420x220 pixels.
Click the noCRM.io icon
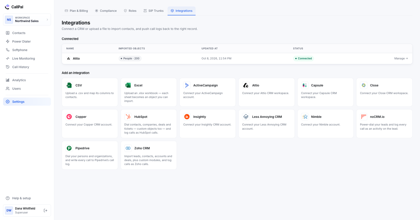tap(364, 117)
